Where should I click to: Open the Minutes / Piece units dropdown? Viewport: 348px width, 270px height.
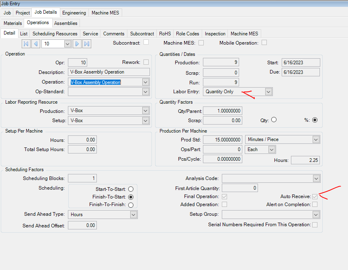point(316,139)
